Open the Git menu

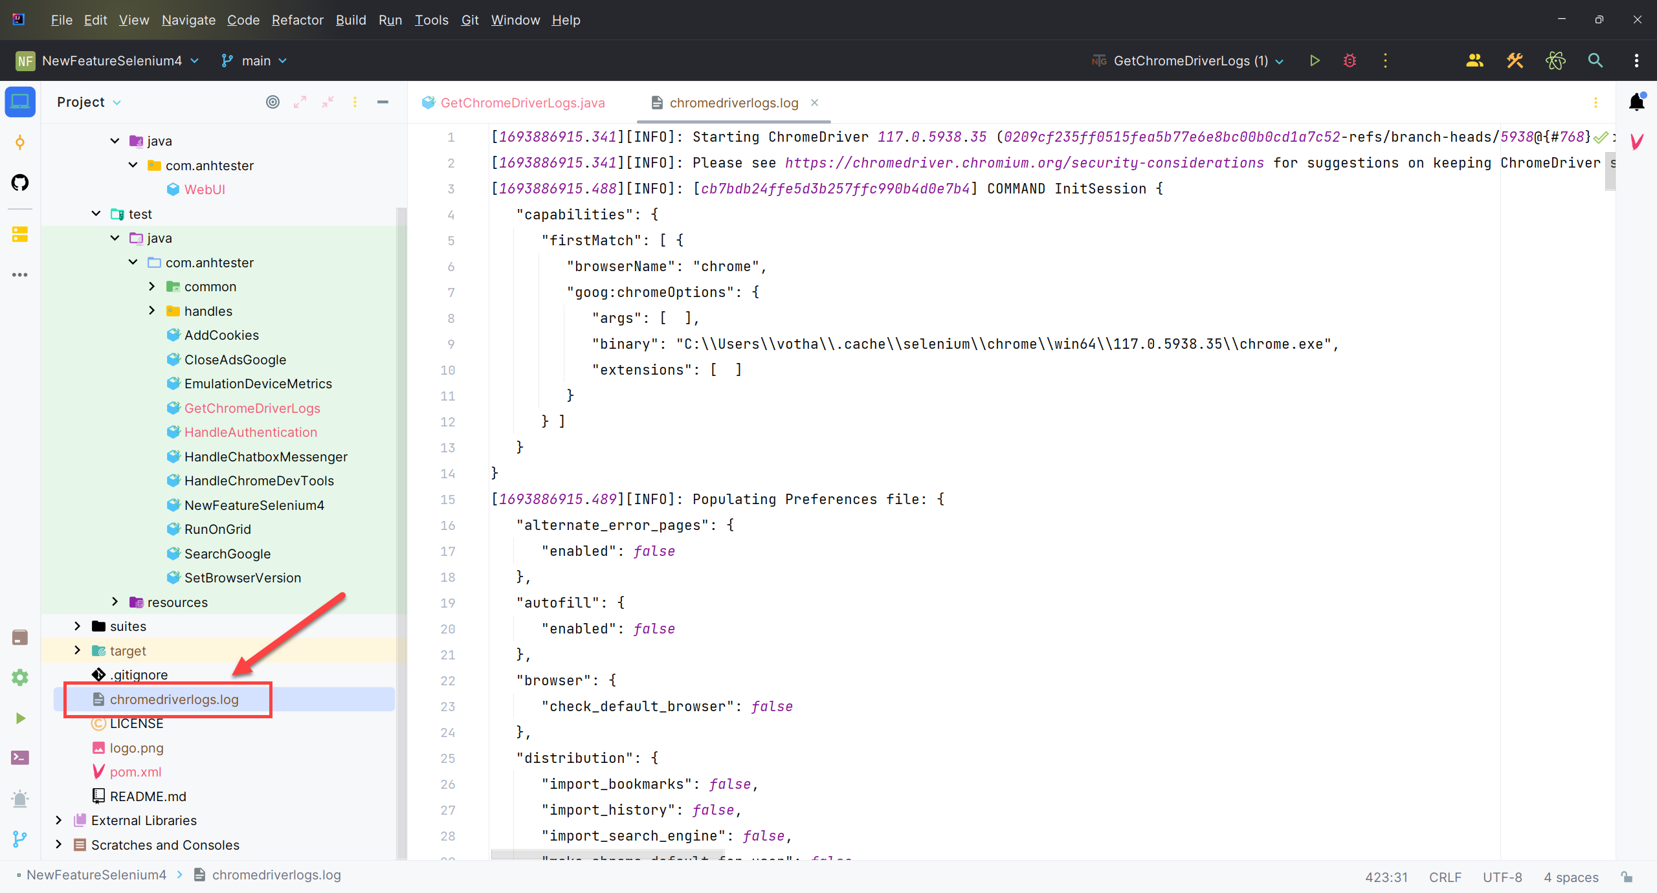470,20
